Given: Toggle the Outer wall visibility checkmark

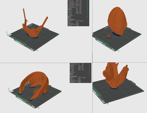Looking at the screenshot, I should pos(87,1).
